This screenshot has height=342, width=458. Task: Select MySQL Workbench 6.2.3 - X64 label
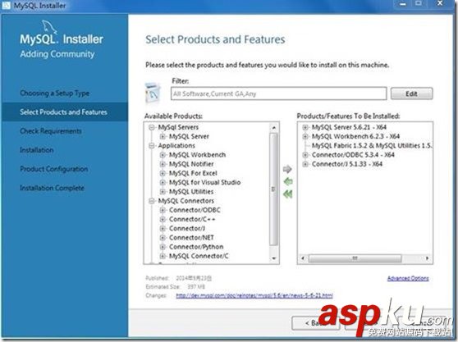355,136
